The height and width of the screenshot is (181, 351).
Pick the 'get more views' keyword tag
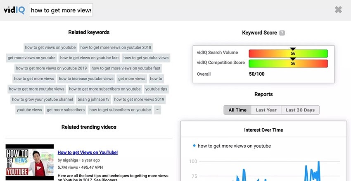132,79
